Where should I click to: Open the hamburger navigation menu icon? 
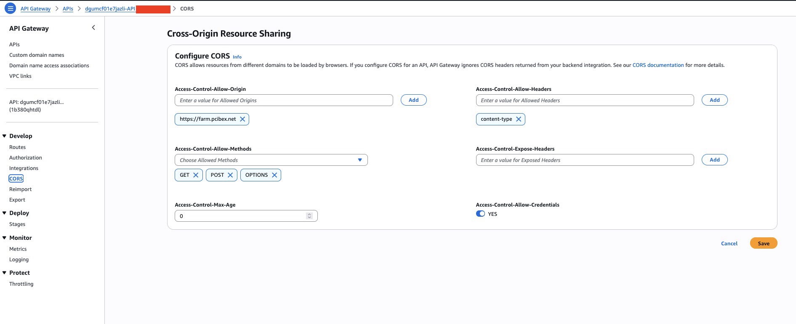coord(10,8)
